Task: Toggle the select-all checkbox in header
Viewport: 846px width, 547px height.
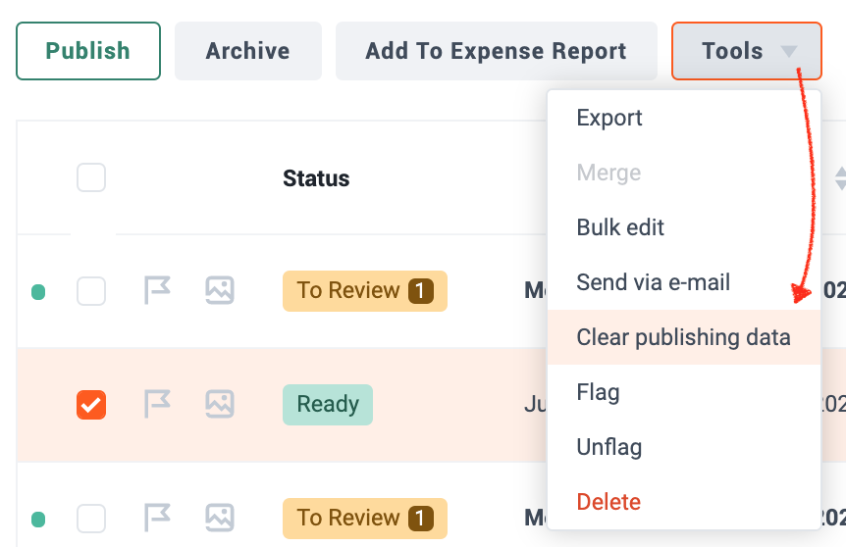Action: pyautogui.click(x=91, y=177)
